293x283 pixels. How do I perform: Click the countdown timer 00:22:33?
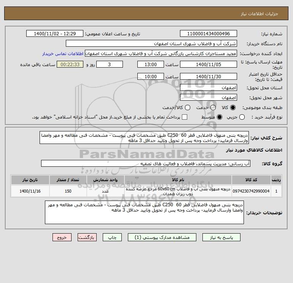[70, 64]
